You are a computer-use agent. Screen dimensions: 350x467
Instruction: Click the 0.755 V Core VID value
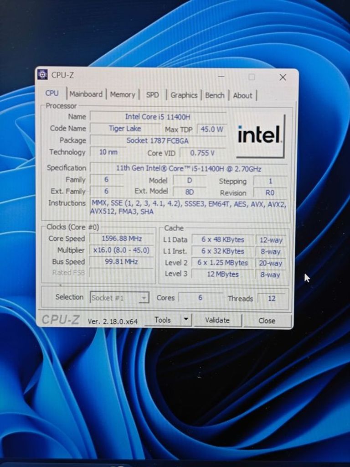[202, 153]
